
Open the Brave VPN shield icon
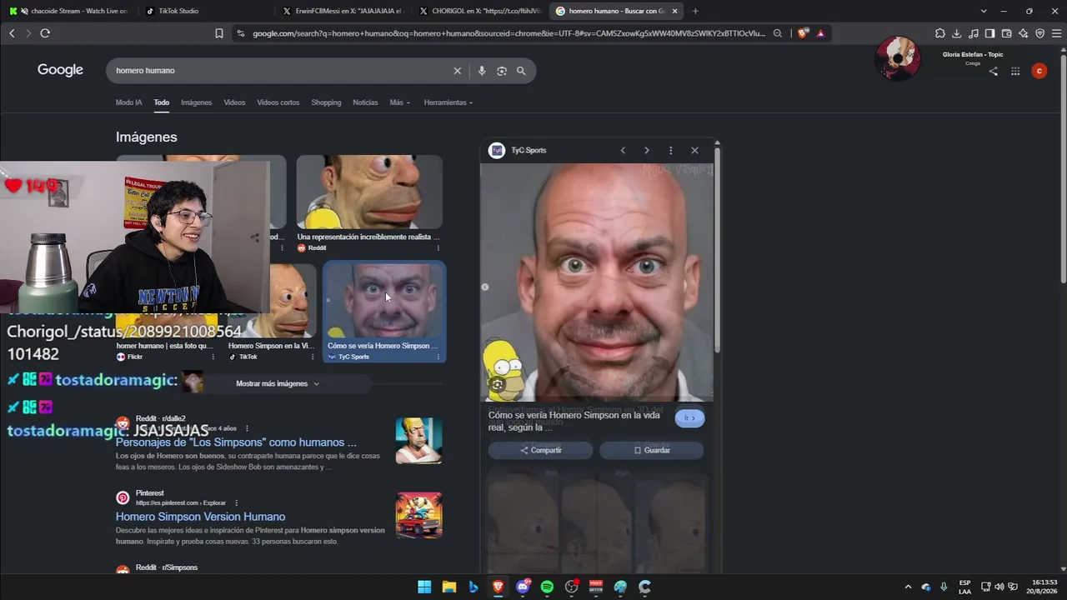[x=1040, y=33]
